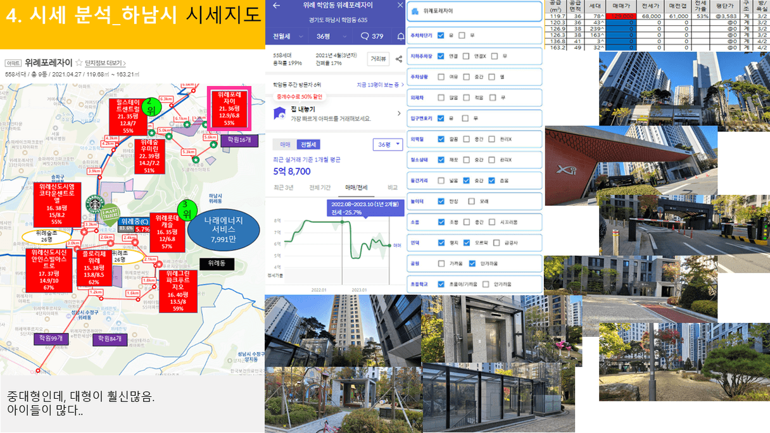This screenshot has width=770, height=433.
Task: Expand the 36평 selector above the chart
Action: [x=388, y=144]
